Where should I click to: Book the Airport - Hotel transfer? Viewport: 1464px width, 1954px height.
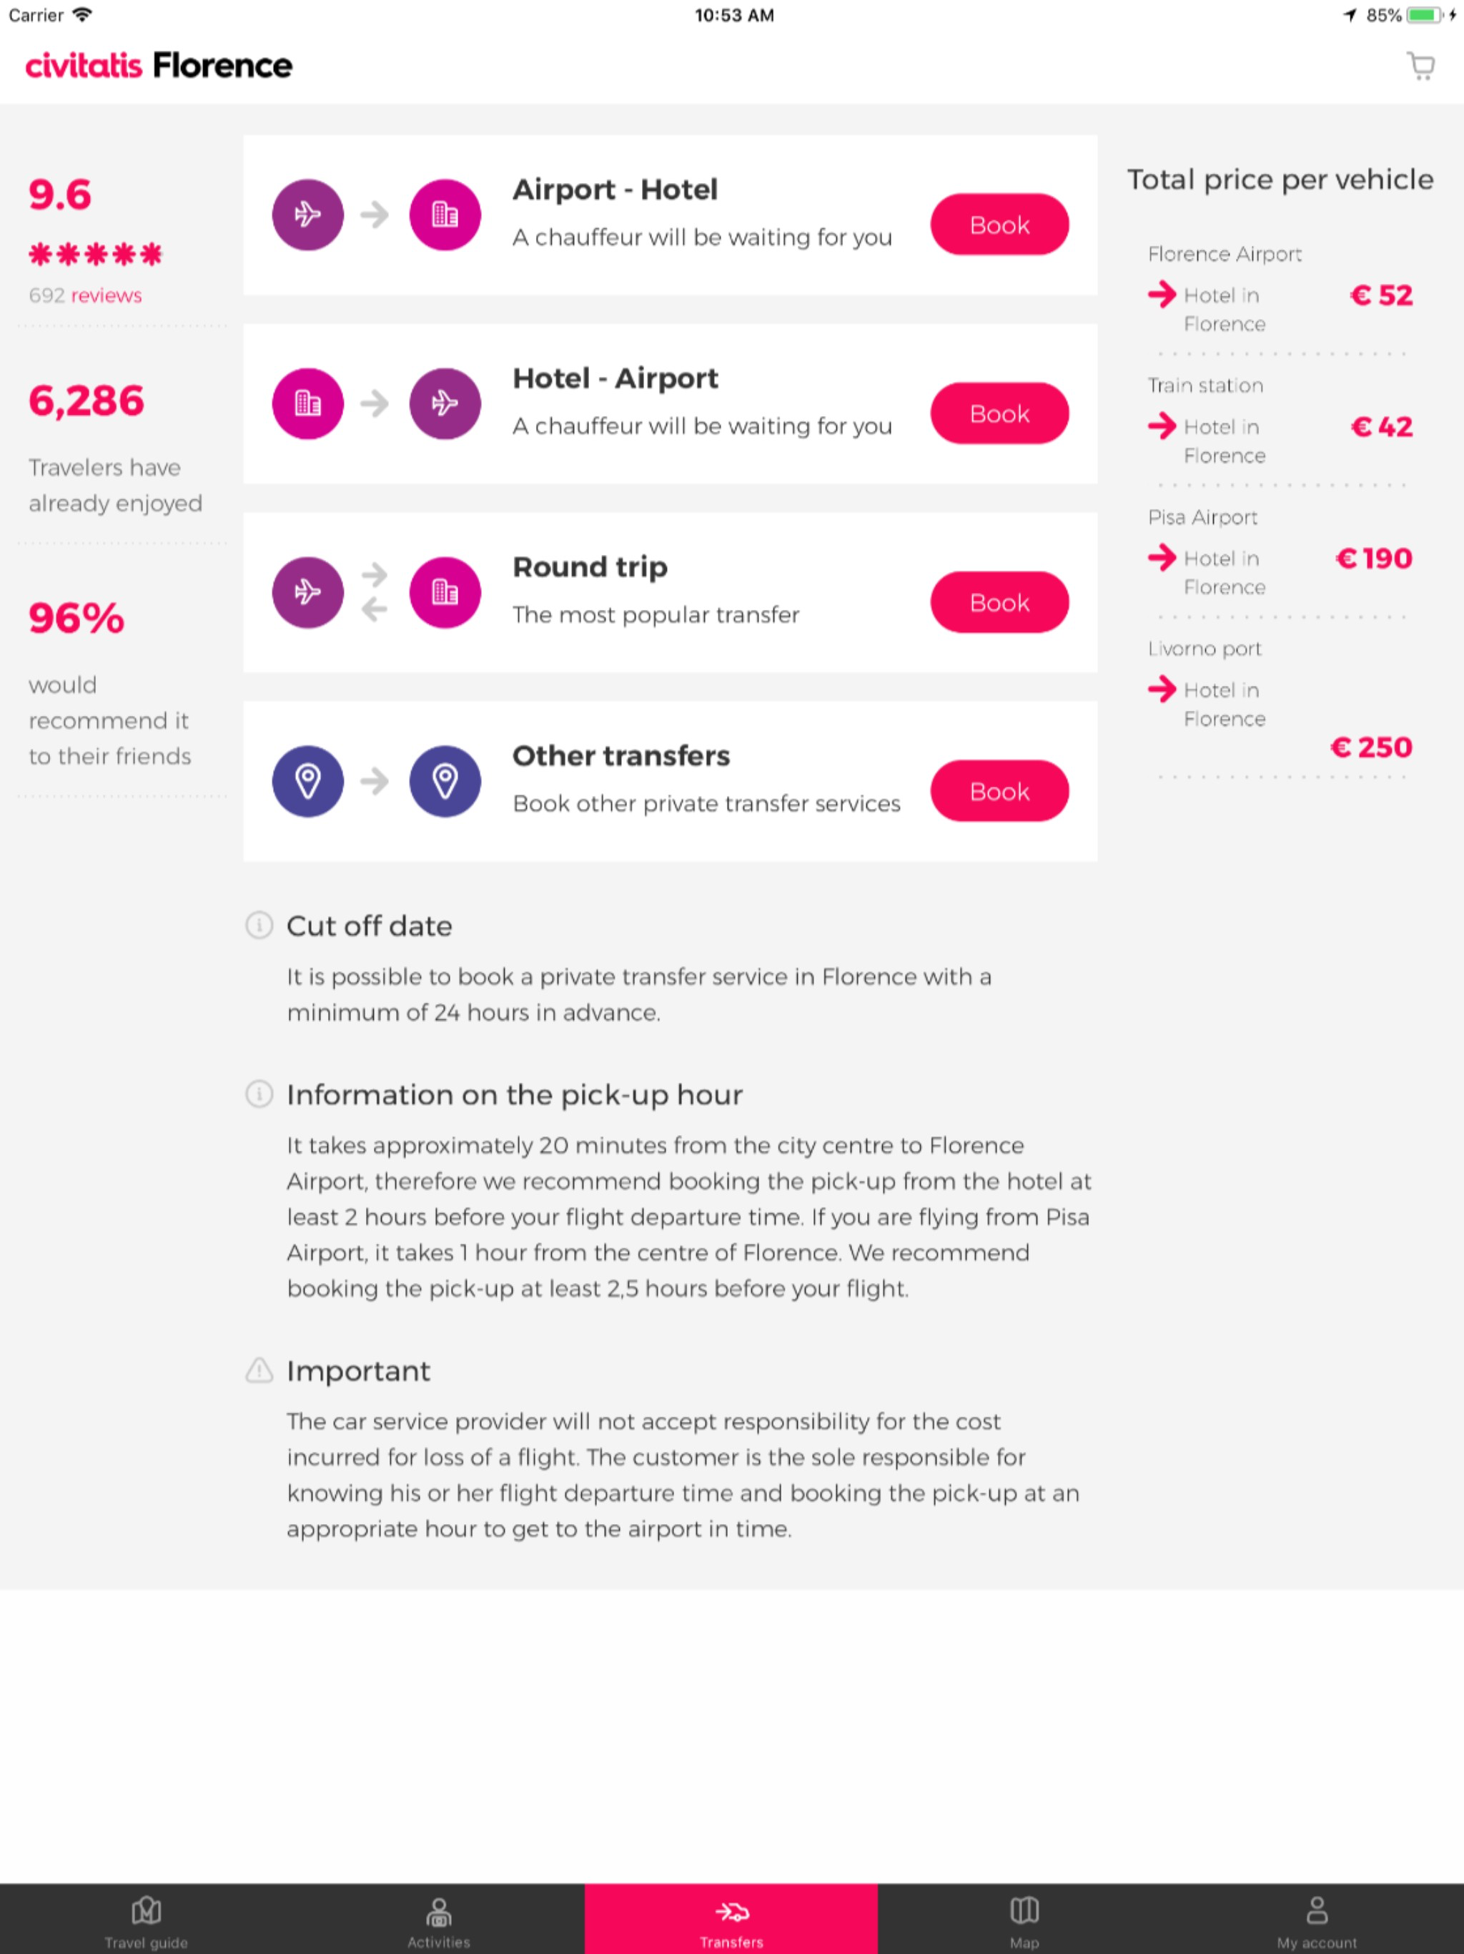(x=999, y=225)
